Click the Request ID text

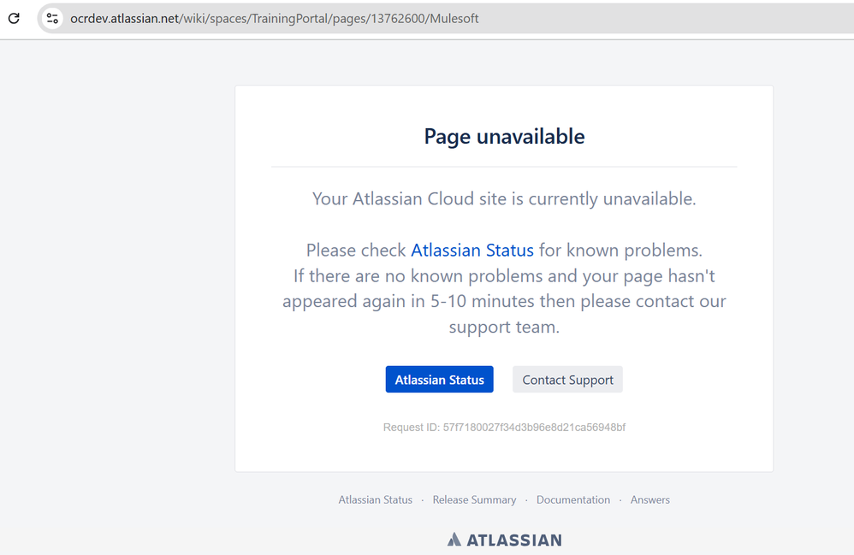tap(504, 427)
